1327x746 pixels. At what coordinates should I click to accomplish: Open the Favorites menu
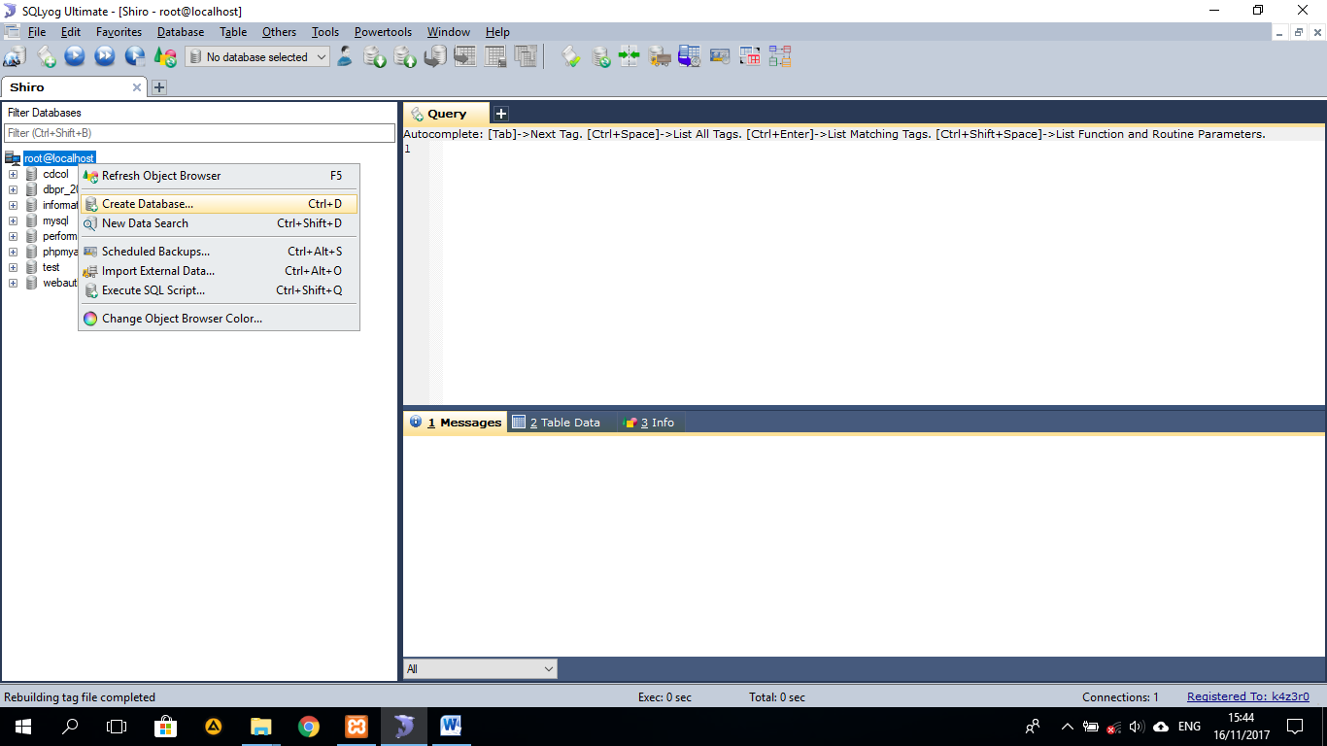(119, 32)
